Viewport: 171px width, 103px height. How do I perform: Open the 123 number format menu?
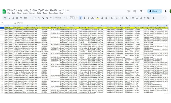tap(51, 18)
